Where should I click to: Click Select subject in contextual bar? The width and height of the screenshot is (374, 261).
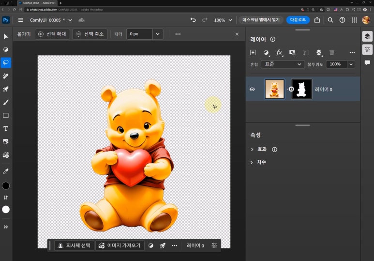[x=75, y=245]
